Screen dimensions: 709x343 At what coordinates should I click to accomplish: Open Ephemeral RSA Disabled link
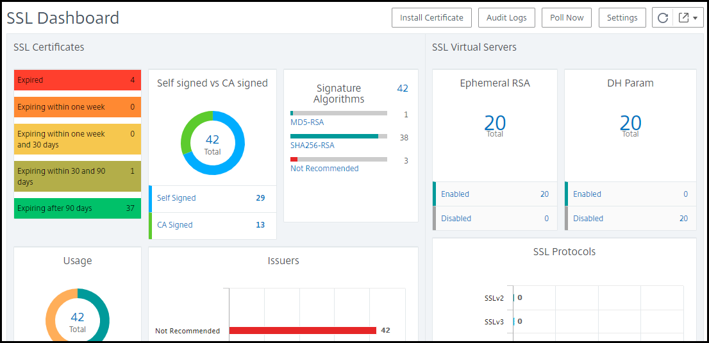pyautogui.click(x=456, y=219)
